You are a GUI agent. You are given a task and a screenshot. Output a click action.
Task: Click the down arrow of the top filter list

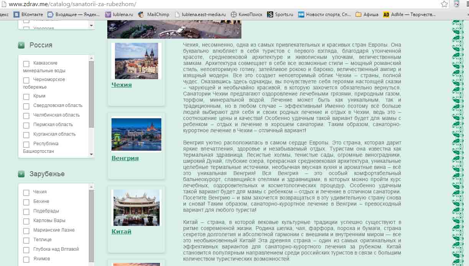pos(91,26)
